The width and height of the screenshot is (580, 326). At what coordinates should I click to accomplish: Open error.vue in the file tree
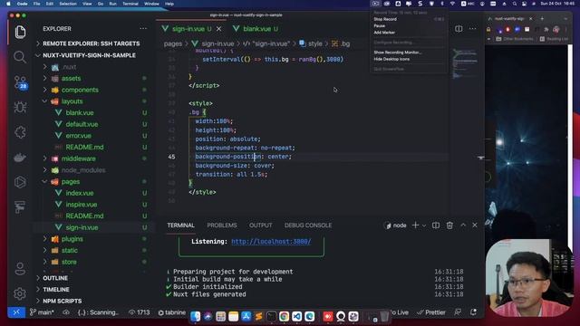click(79, 136)
